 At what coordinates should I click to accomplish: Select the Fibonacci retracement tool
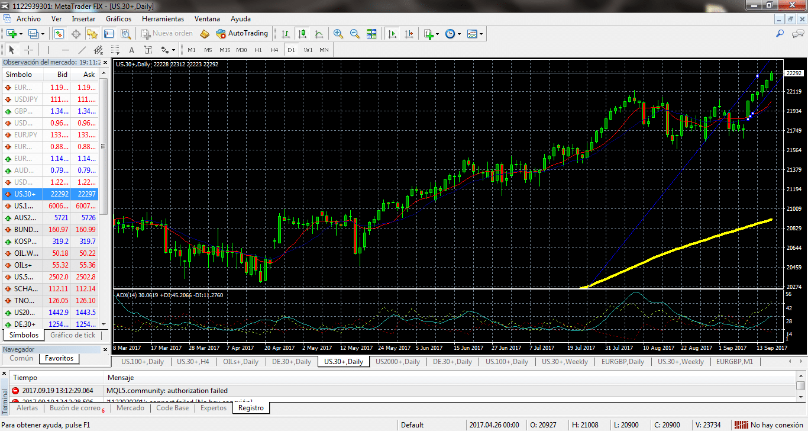pos(115,50)
